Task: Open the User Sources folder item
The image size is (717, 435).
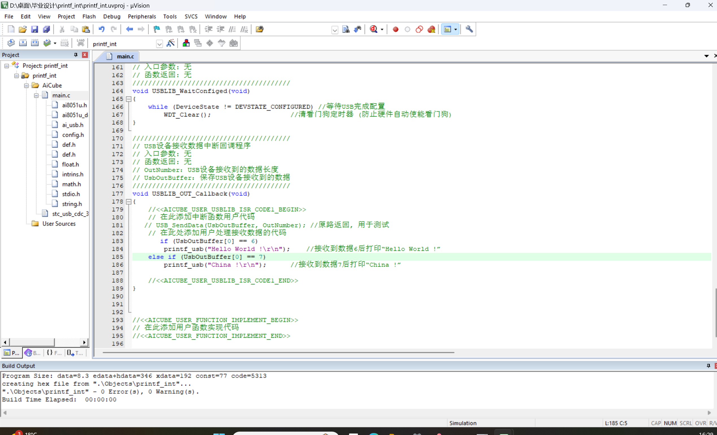Action: (59, 224)
